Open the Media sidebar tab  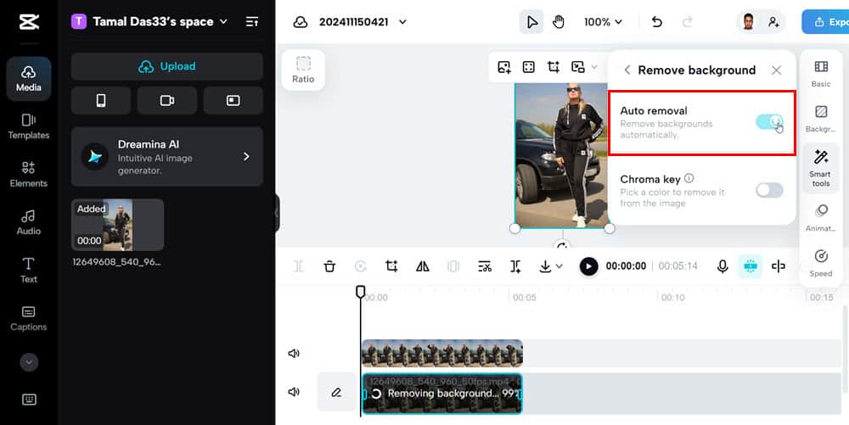(29, 78)
